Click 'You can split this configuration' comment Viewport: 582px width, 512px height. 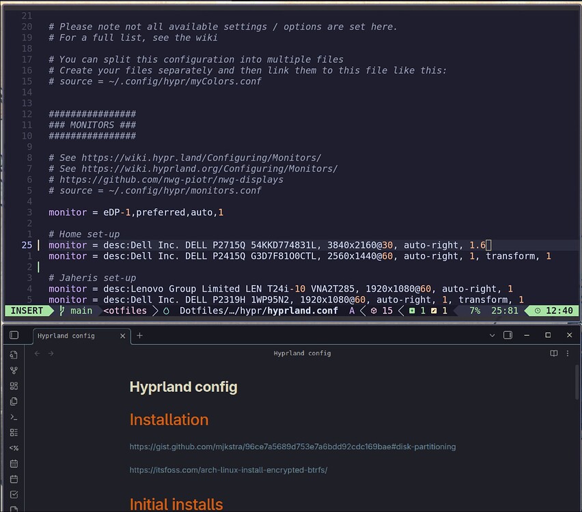[x=196, y=59]
